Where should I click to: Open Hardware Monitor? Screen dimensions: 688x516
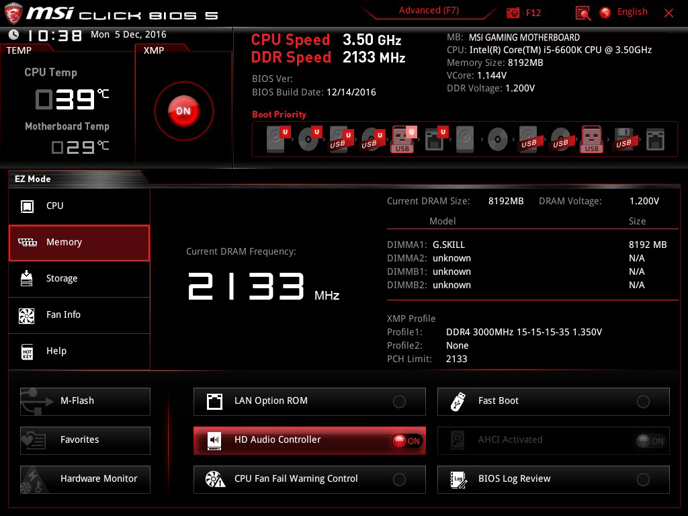(85, 480)
